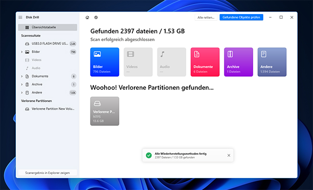Click the Audio note icon in sidebar
Screen dimensions: 313x190
coord(27,68)
